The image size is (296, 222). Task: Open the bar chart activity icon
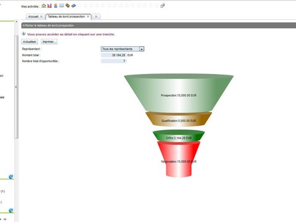[x=49, y=6]
